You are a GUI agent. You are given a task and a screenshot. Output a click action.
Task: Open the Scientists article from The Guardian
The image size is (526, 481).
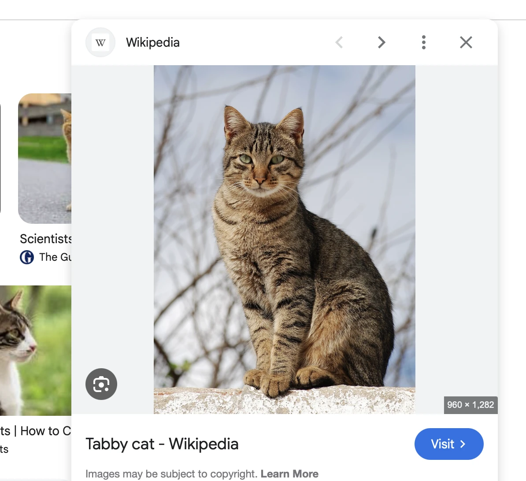click(45, 239)
